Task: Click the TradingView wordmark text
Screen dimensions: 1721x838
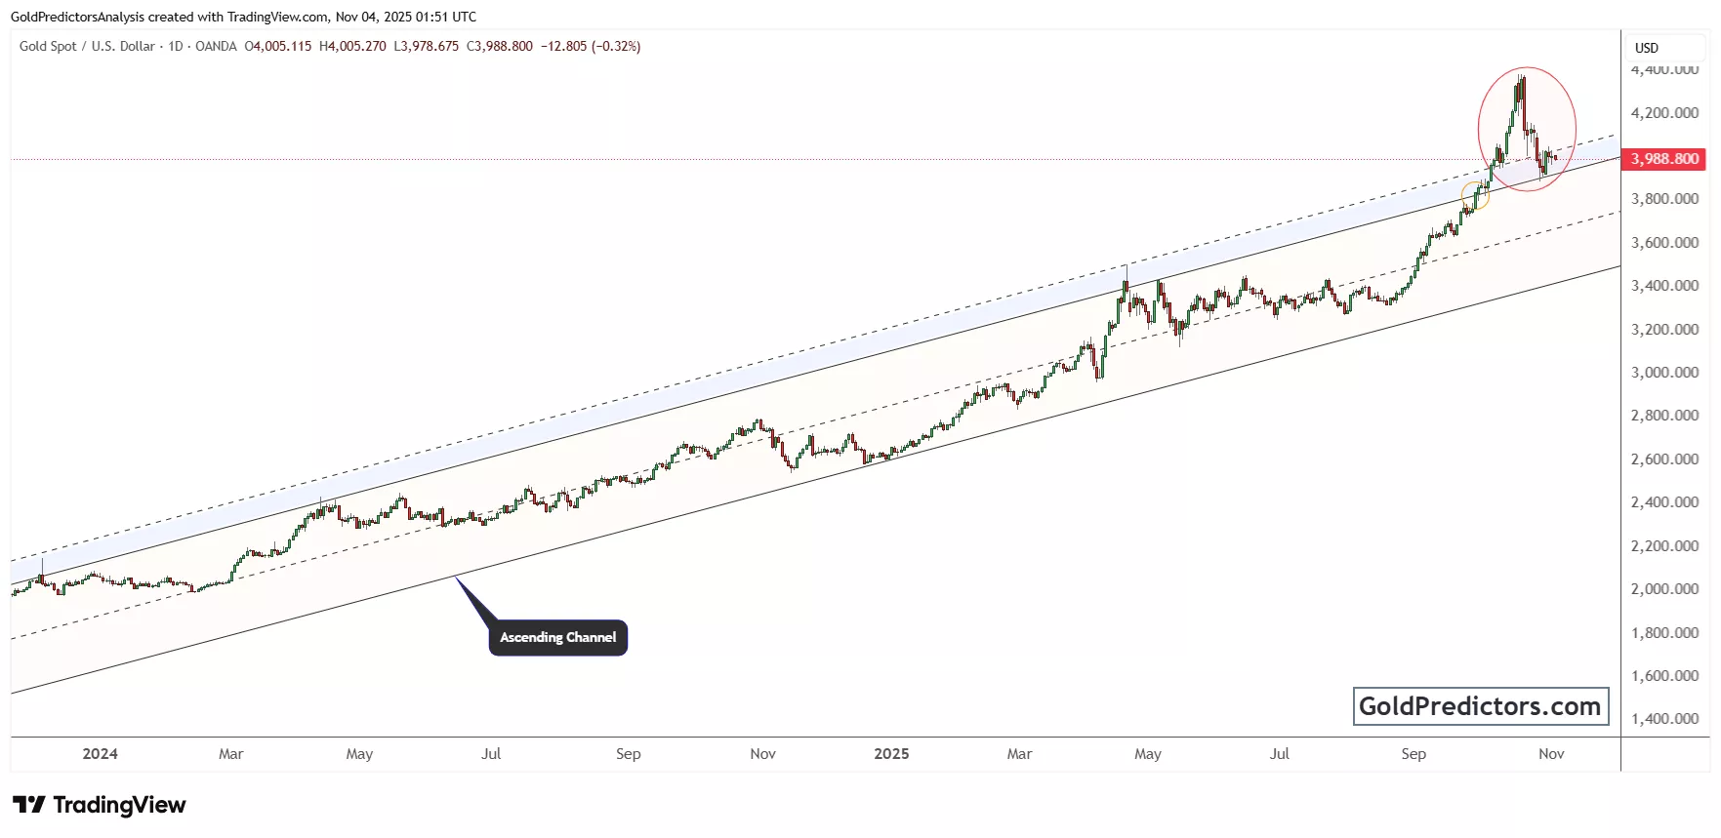Action: coord(119,805)
